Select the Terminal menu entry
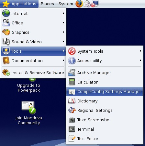Screen dimensions: 145x146 click(105, 129)
